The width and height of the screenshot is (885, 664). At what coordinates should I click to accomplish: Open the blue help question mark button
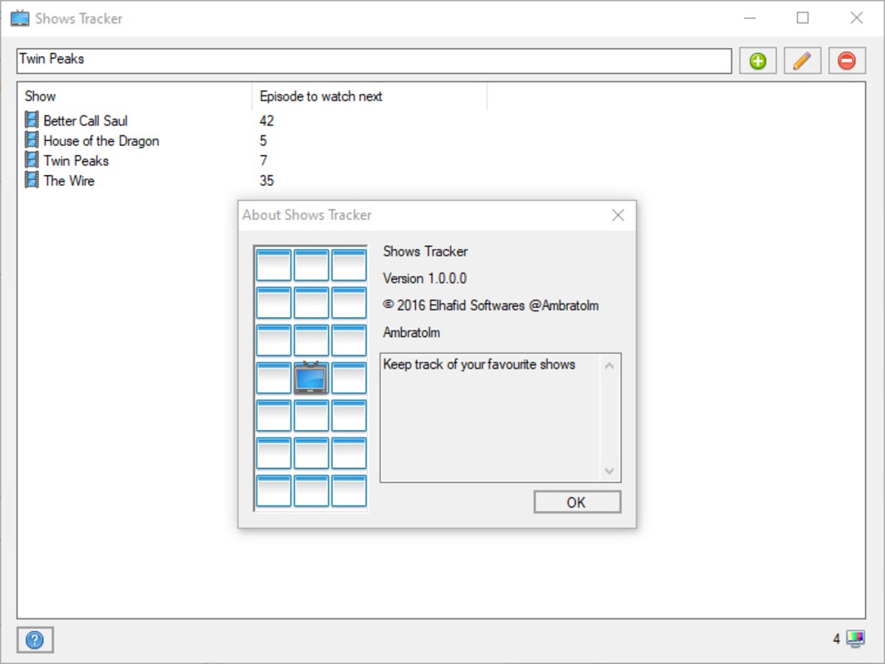click(x=35, y=640)
